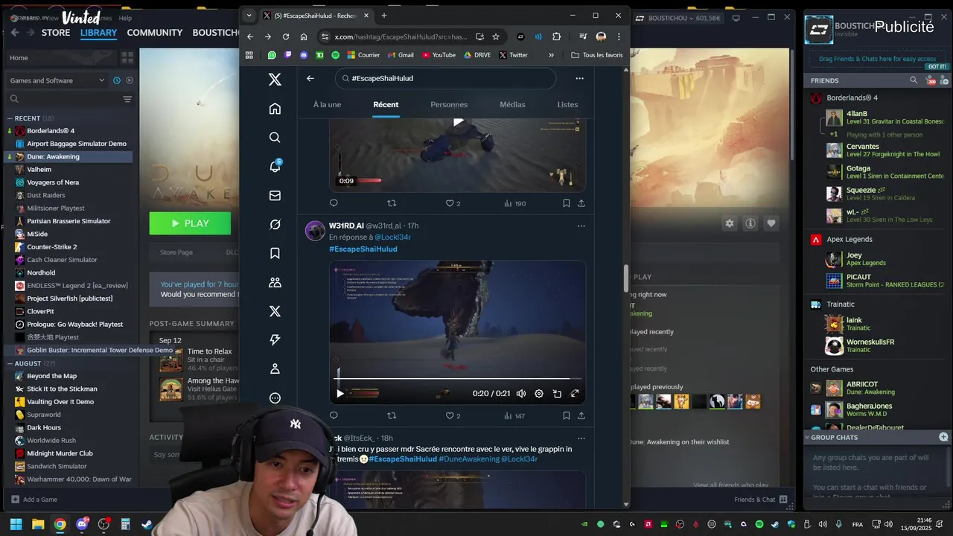The image size is (953, 536).
Task: Open search options three-dots beside search box
Action: [579, 78]
